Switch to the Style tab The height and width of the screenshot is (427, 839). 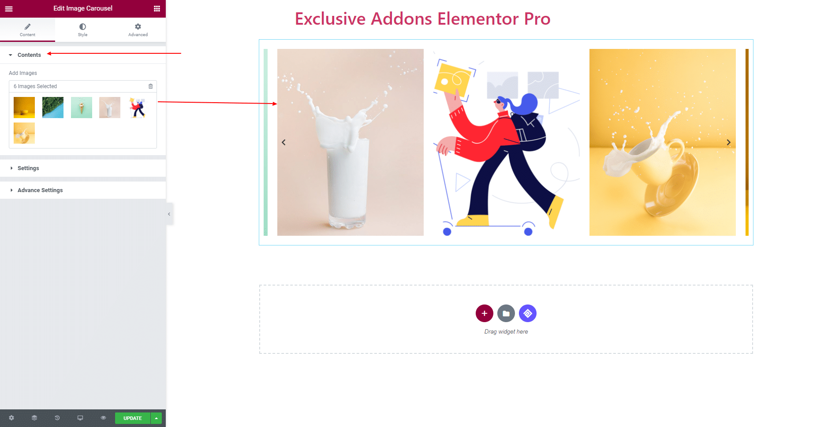point(82,30)
